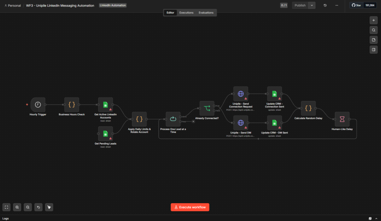Zoom out of the canvas
This screenshot has height=221, width=381.
coord(28,207)
